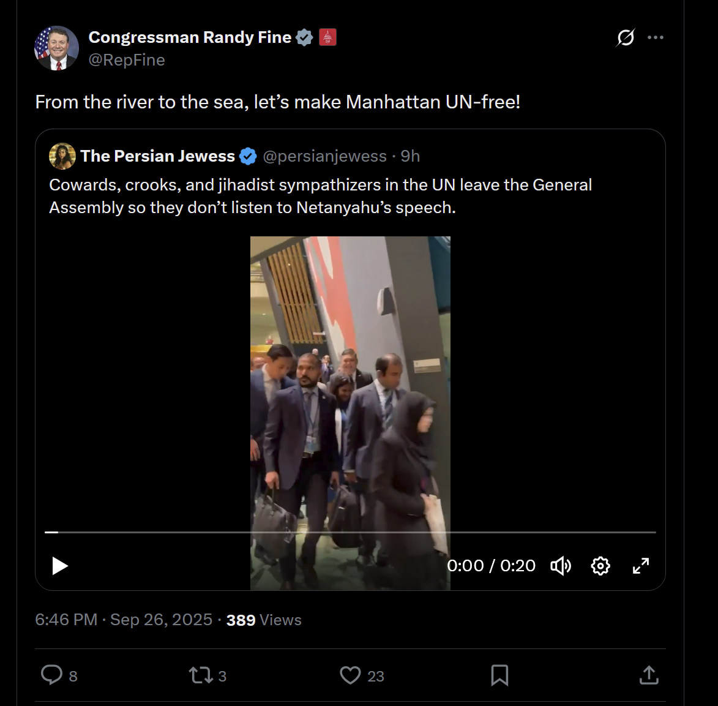Click the blue verified badge next to Randy Fine
The height and width of the screenshot is (706, 718).
[x=304, y=38]
